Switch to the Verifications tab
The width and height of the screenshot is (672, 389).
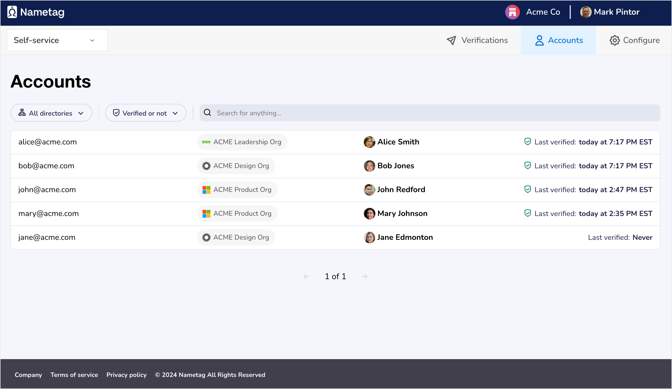click(x=477, y=40)
